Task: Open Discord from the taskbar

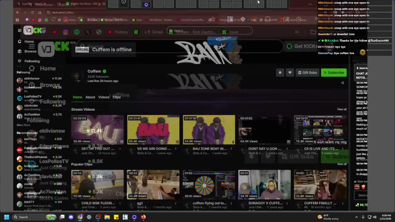Action: [71, 217]
